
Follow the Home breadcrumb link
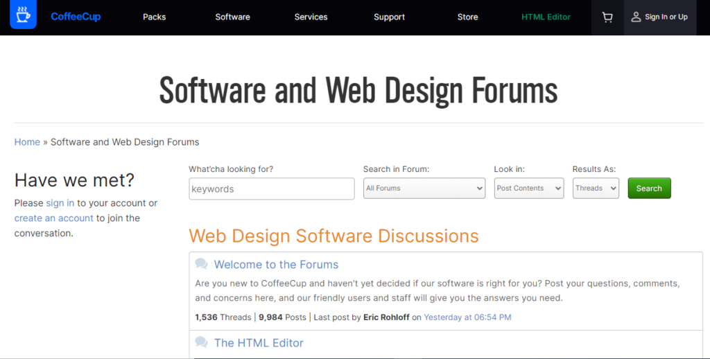tap(27, 142)
